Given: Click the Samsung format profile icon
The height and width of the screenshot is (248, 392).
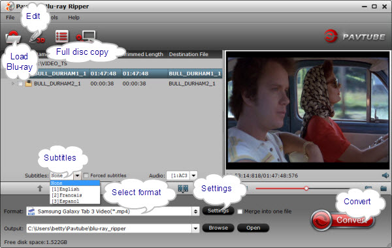Looking at the screenshot, I should point(31,211).
